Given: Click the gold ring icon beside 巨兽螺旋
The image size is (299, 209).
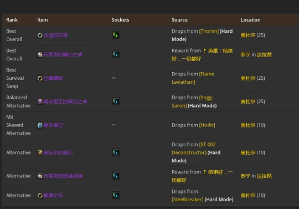Looking at the screenshot, I should 40,78.
